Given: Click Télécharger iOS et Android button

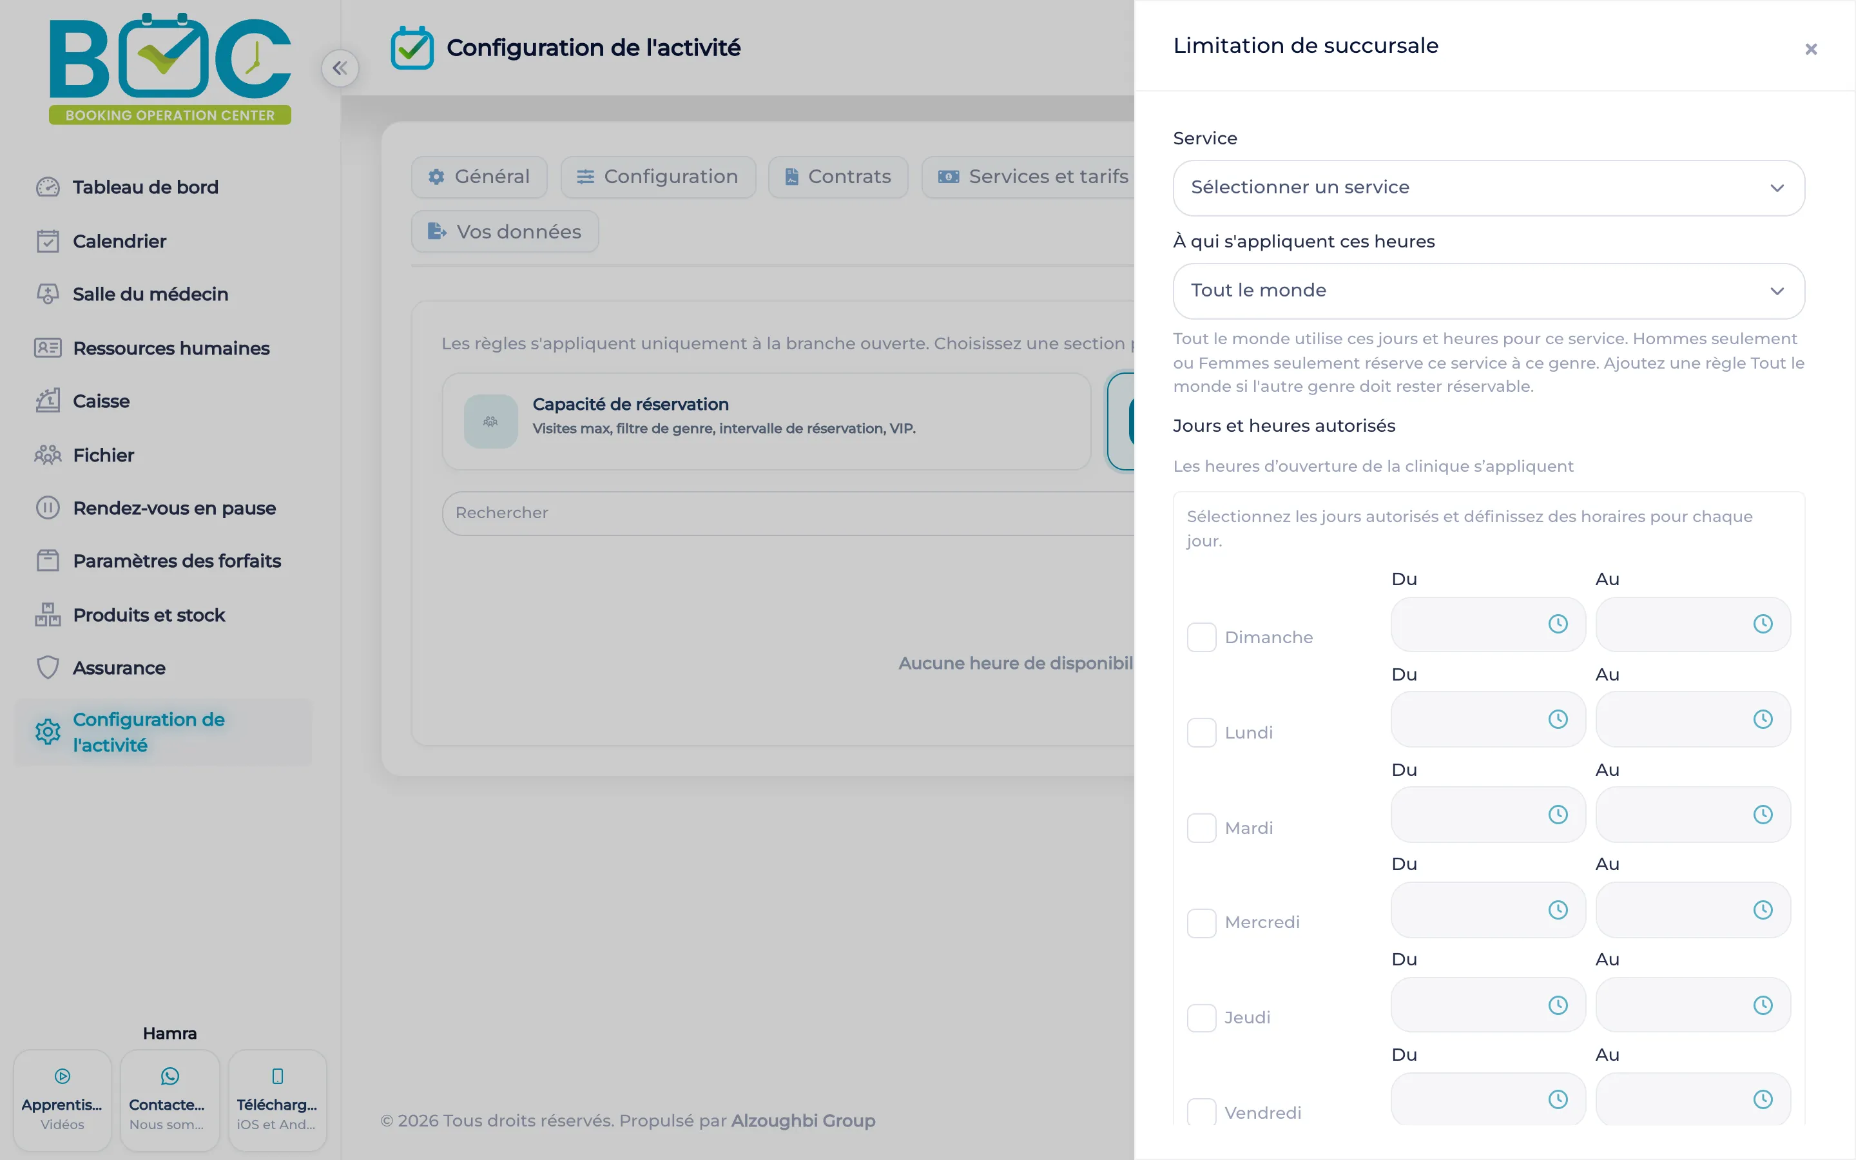Looking at the screenshot, I should [278, 1100].
